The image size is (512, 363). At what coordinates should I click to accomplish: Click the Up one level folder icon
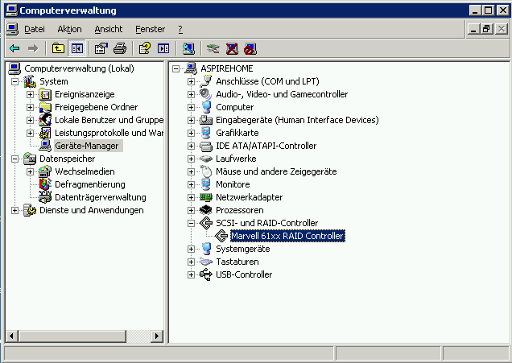[59, 48]
